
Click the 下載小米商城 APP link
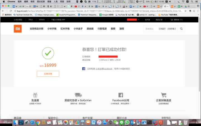click(x=58, y=20)
